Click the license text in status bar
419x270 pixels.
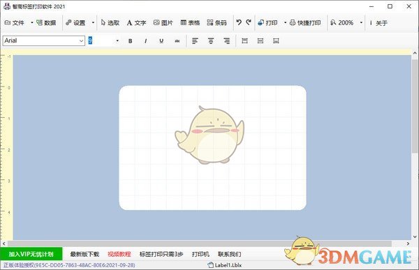[69, 265]
